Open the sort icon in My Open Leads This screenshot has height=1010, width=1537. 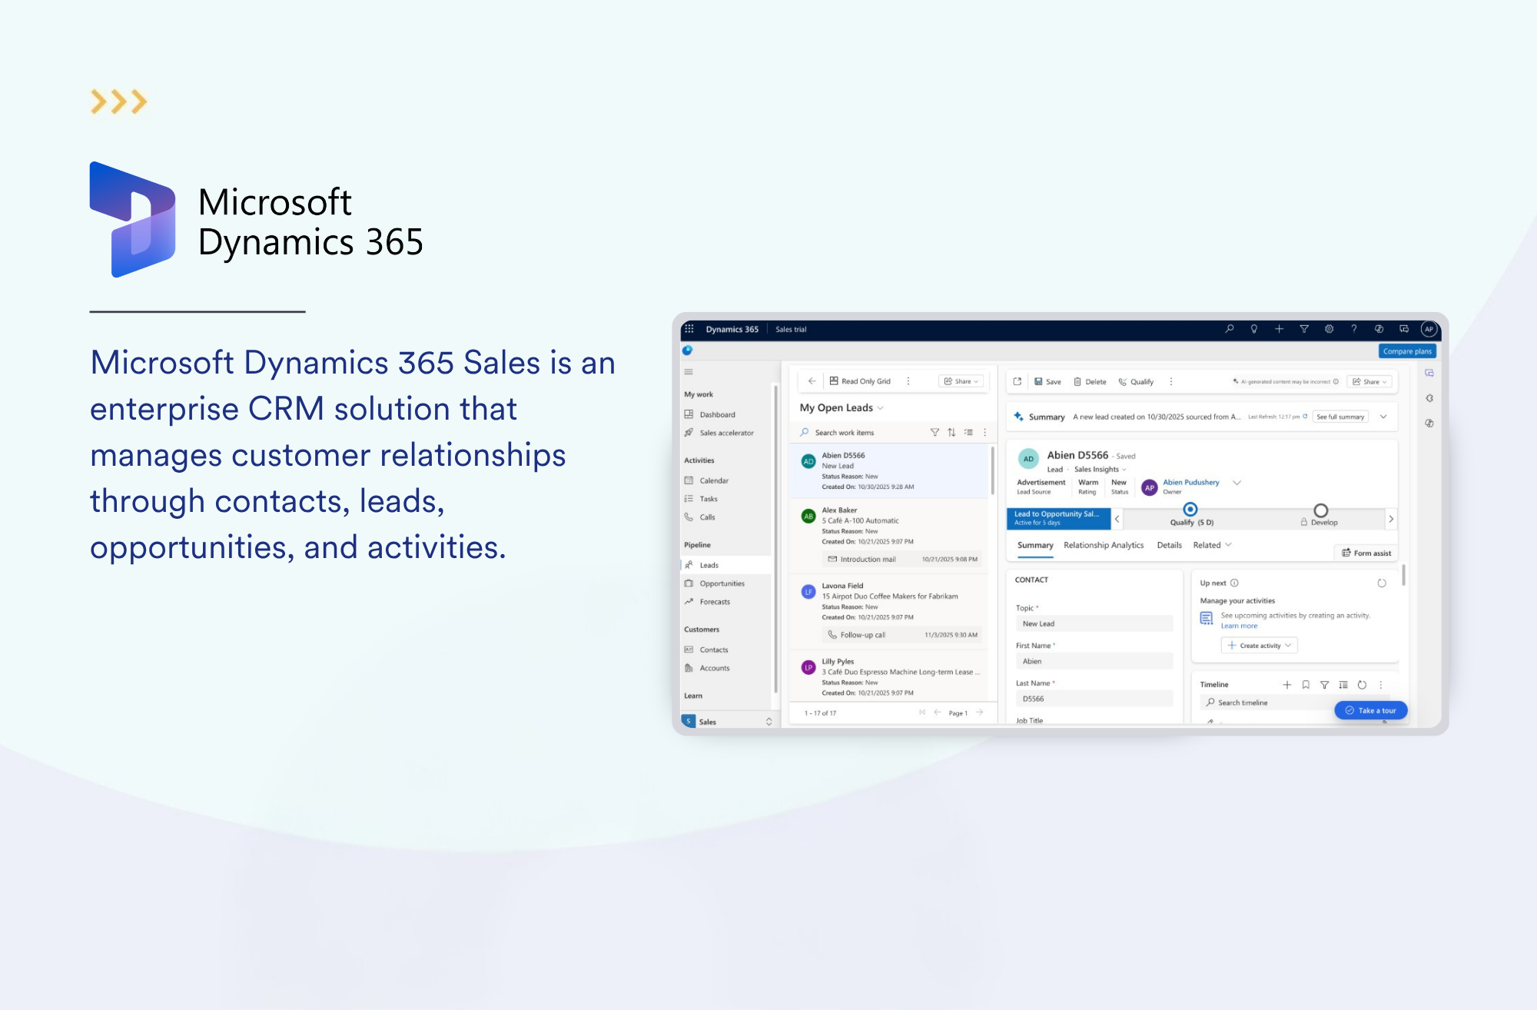click(951, 432)
